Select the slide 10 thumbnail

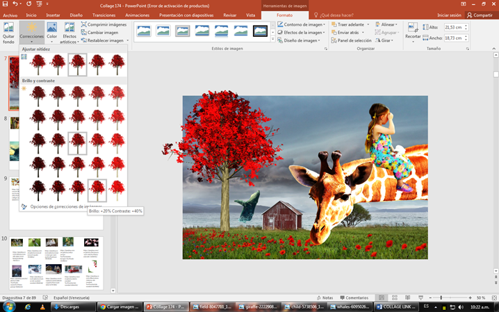[x=56, y=263]
